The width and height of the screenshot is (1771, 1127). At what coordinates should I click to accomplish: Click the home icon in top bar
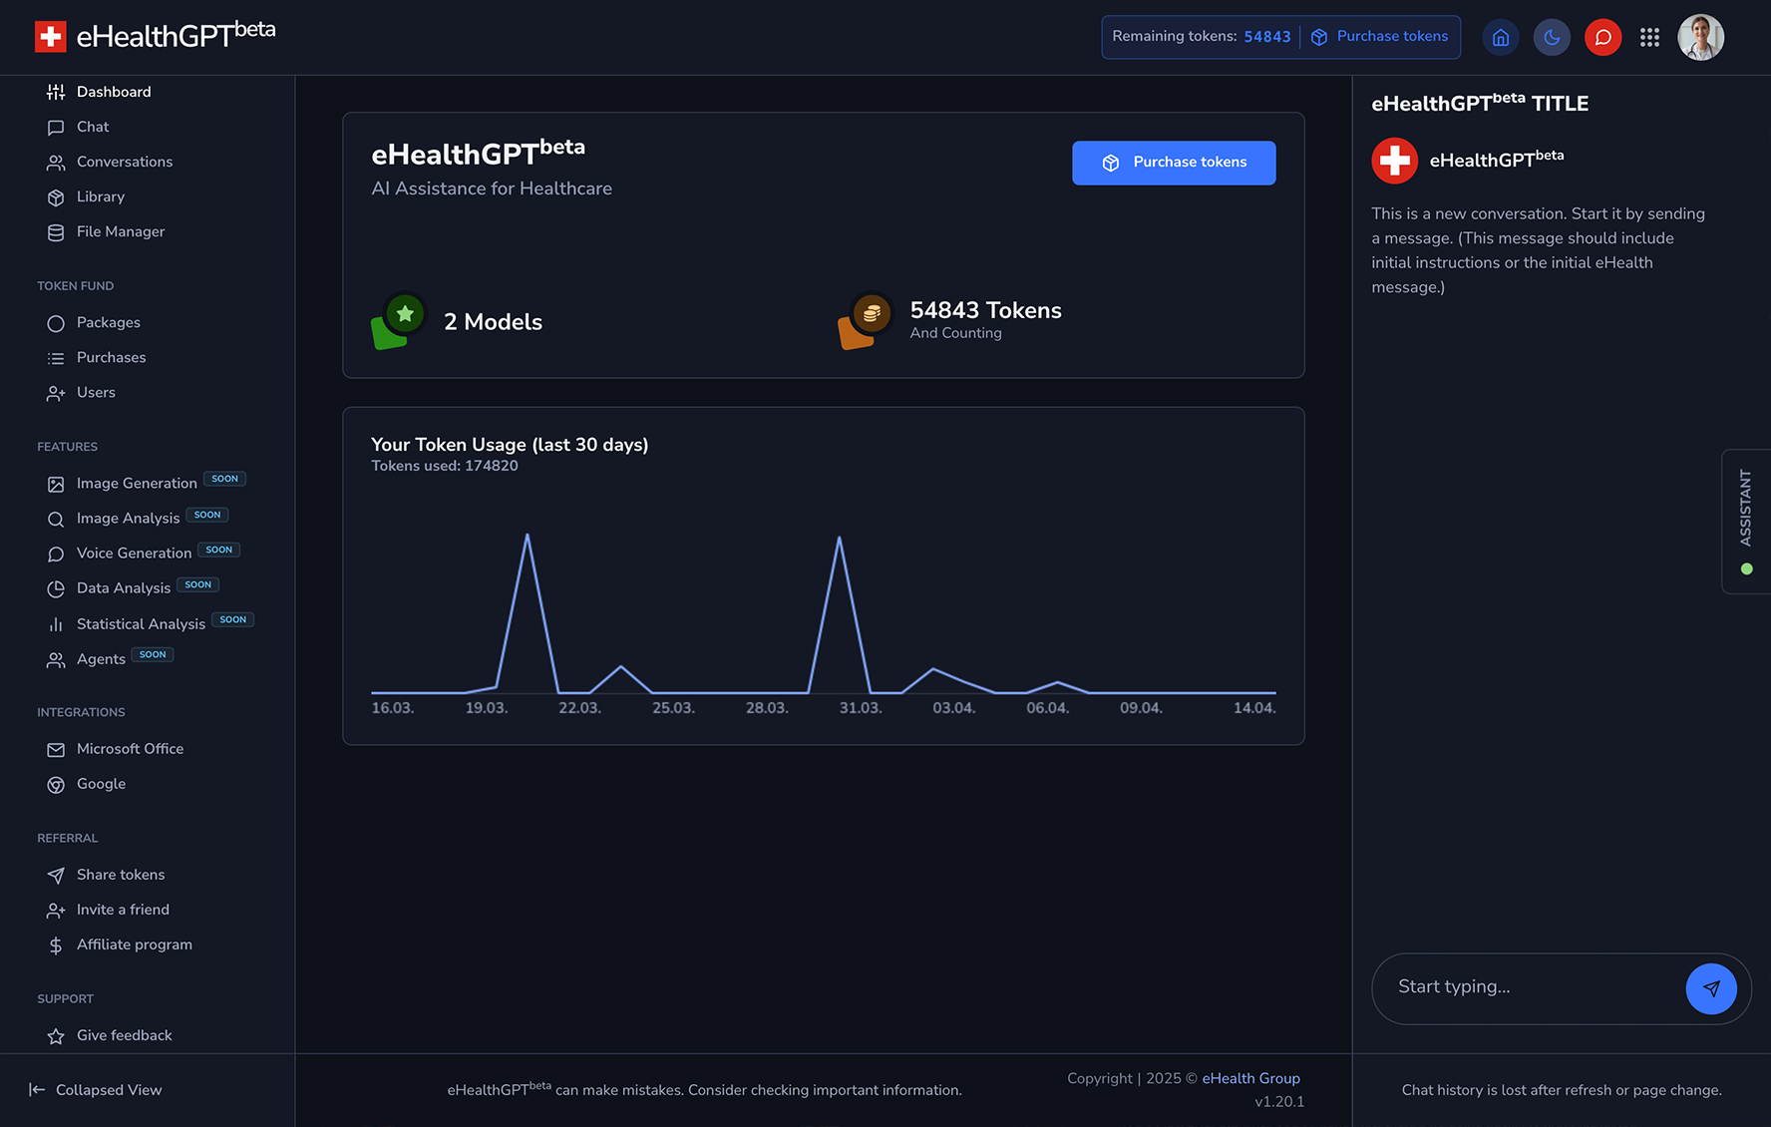(x=1501, y=38)
